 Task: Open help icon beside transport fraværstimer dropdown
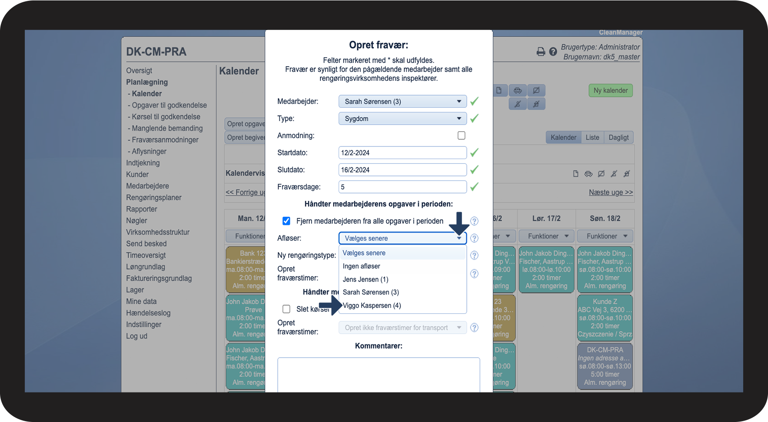[x=474, y=328]
